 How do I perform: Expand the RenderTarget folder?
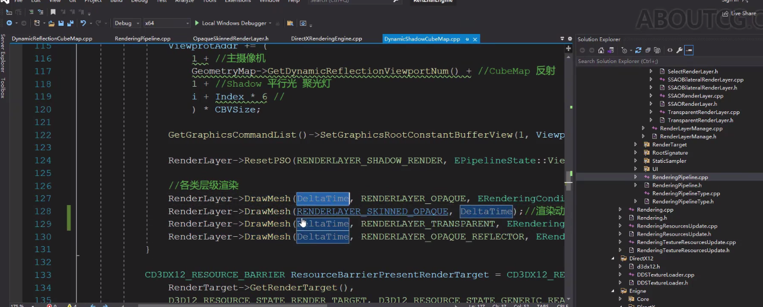click(x=636, y=145)
